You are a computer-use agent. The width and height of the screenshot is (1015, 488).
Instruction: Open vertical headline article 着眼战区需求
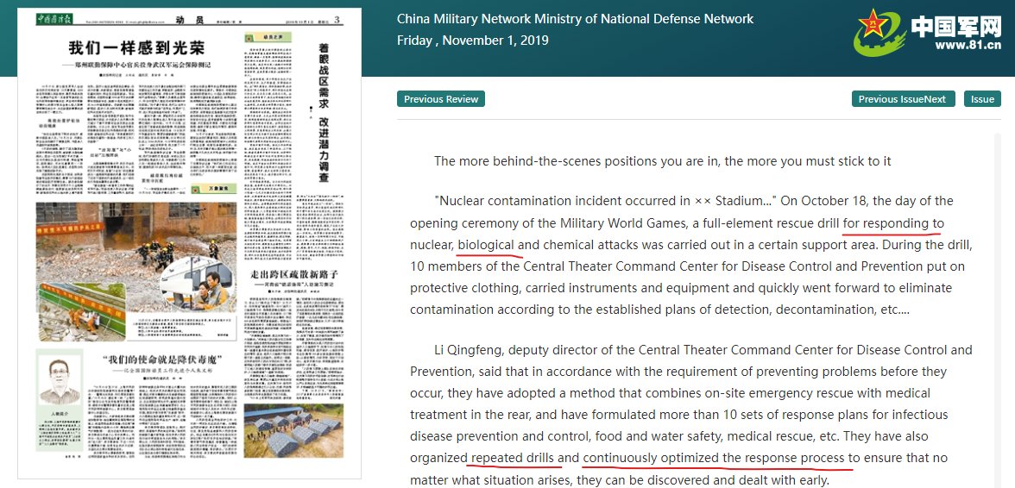[324, 111]
